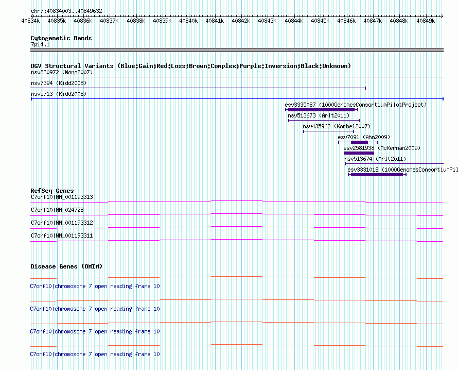This screenshot has height=370, width=458.
Task: Open variant nsv5713 (Kidd2008) label
Action: [59, 94]
